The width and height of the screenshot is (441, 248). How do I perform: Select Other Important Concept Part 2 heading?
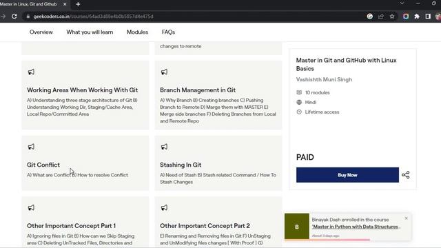(x=205, y=226)
